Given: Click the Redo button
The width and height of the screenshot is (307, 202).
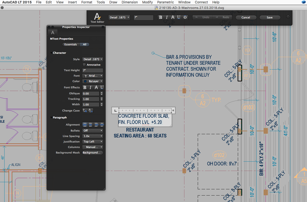Looking at the screenshot, I should 222,17.
